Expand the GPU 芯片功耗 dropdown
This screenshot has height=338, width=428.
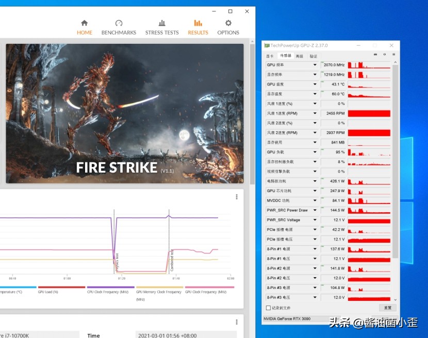pyautogui.click(x=315, y=191)
